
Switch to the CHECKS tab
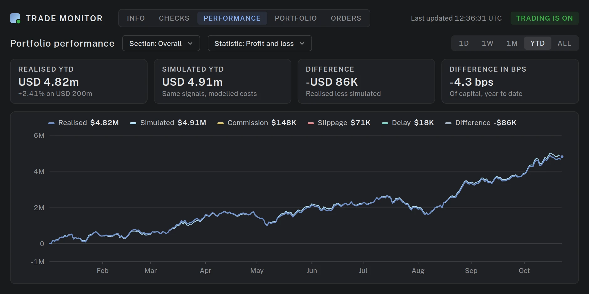174,18
